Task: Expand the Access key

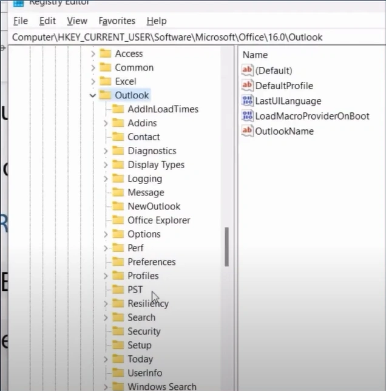Action: (93, 53)
